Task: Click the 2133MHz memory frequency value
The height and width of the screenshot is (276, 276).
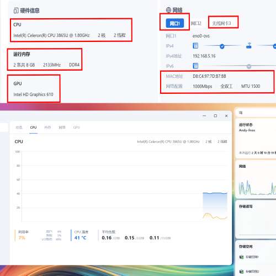Action: coord(52,65)
